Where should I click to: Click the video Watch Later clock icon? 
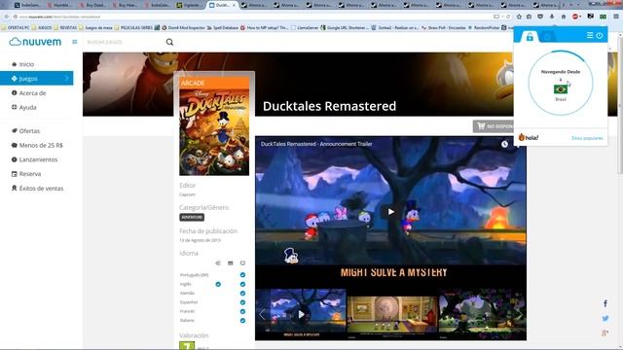[504, 144]
